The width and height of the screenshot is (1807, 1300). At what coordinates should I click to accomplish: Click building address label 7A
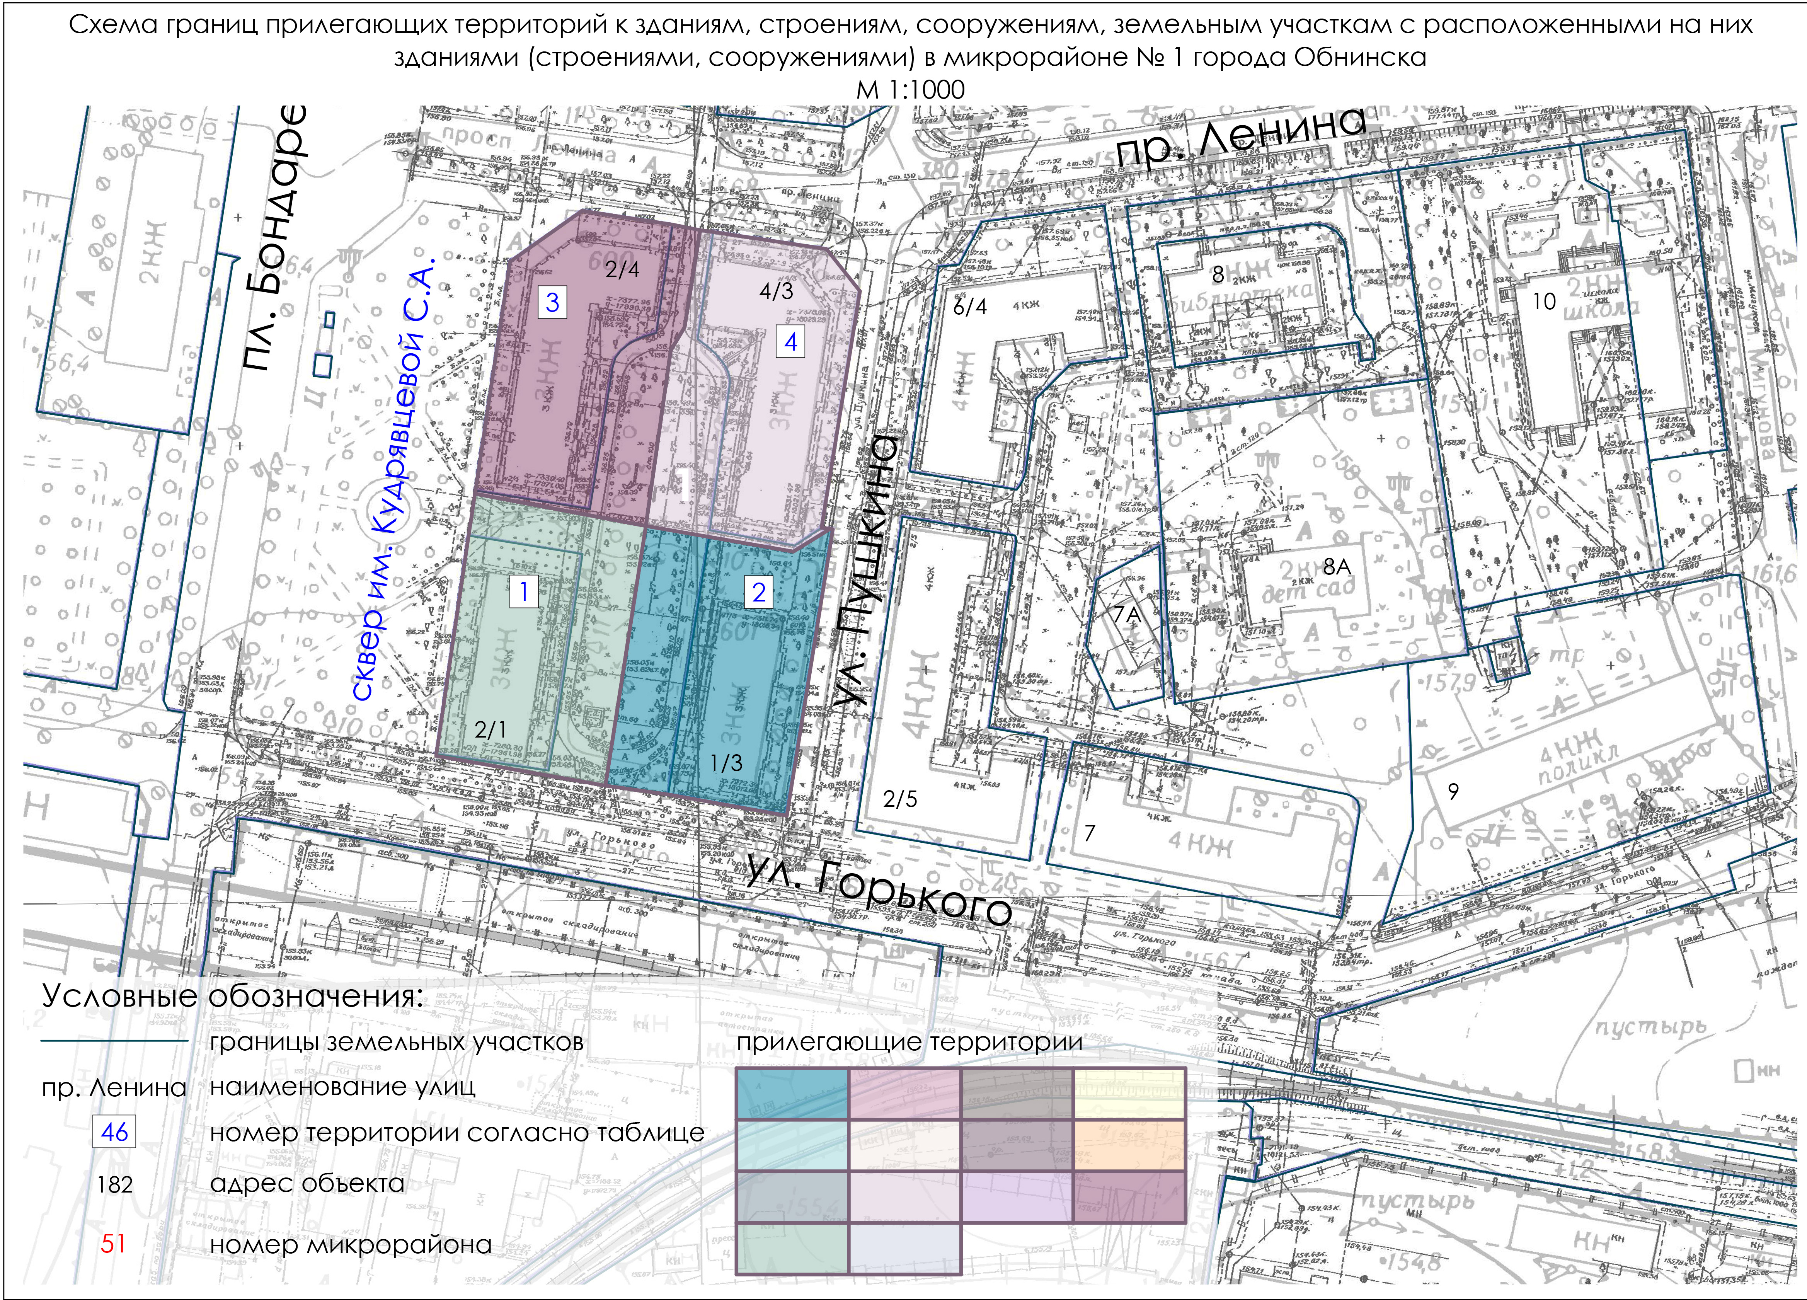pos(1128,615)
